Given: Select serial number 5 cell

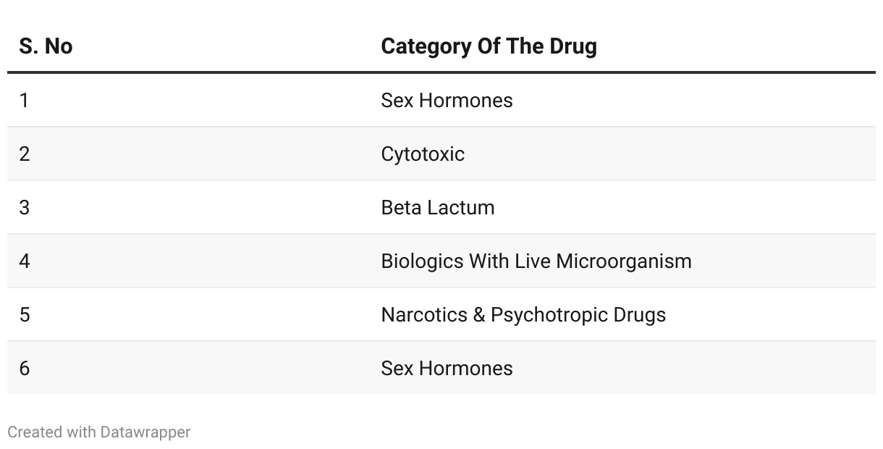Looking at the screenshot, I should [x=25, y=314].
